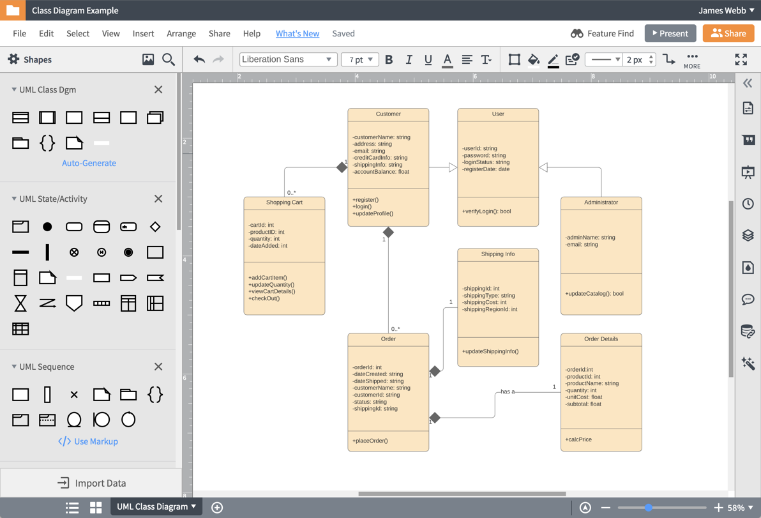Click the zoom slider handle
The width and height of the screenshot is (761, 518).
(648, 508)
